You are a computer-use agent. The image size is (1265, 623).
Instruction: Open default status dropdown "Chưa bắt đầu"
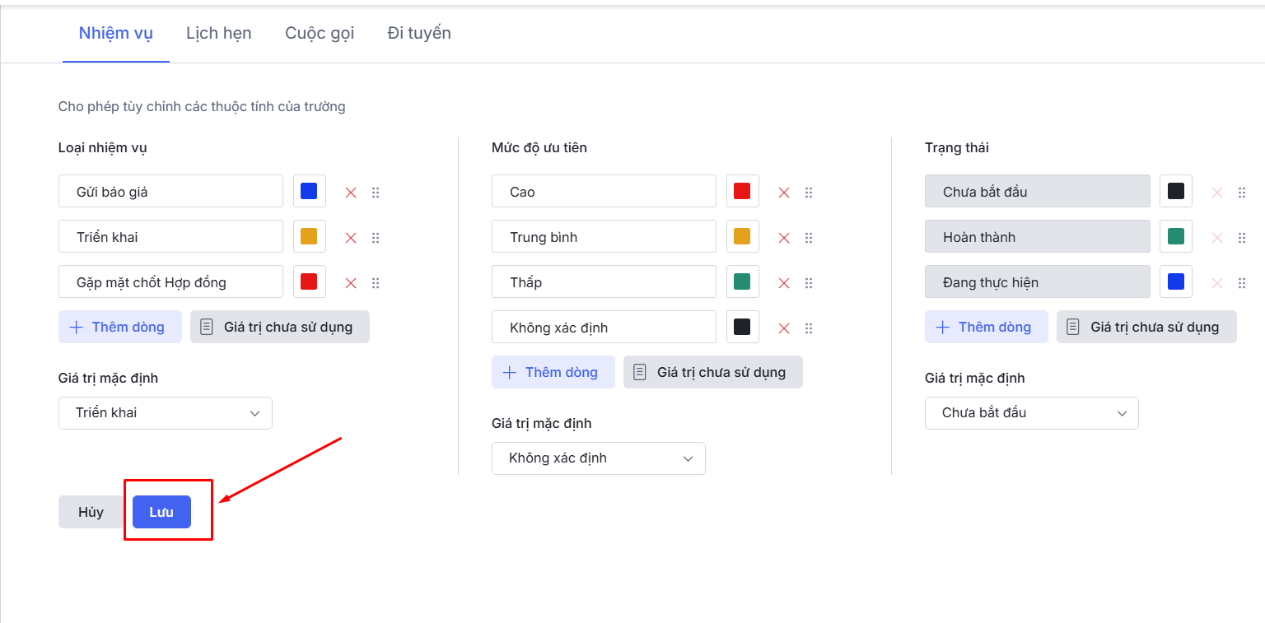(1032, 413)
